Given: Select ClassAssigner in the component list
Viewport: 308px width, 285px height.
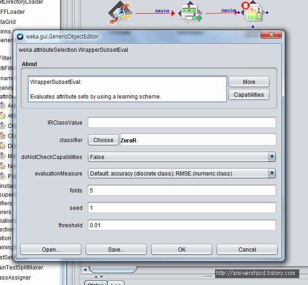Looking at the screenshot, I should (x=15, y=278).
